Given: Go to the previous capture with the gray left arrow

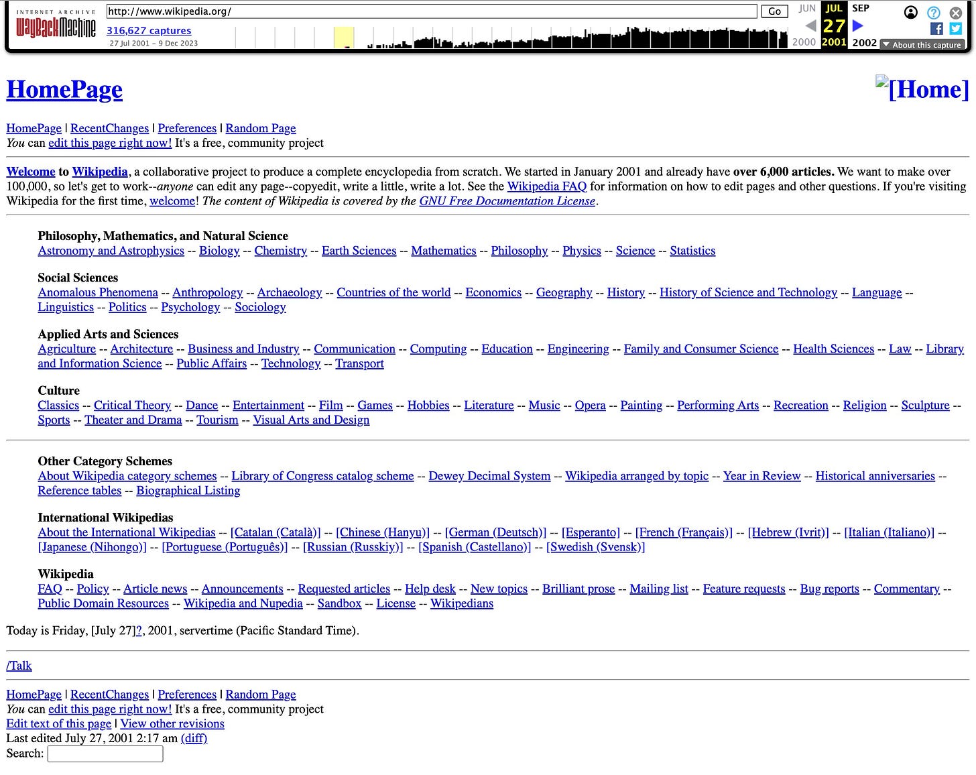Looking at the screenshot, I should (x=810, y=26).
